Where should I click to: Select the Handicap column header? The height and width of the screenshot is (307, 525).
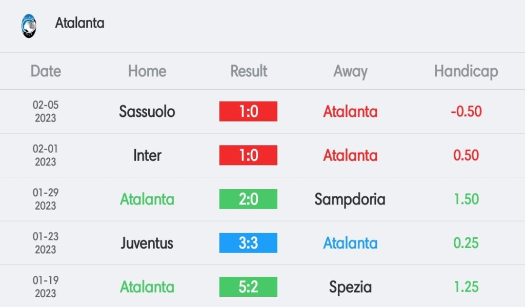click(466, 71)
